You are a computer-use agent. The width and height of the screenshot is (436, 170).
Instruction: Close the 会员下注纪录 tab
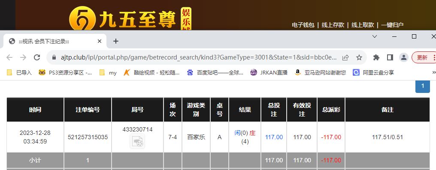pyautogui.click(x=99, y=41)
